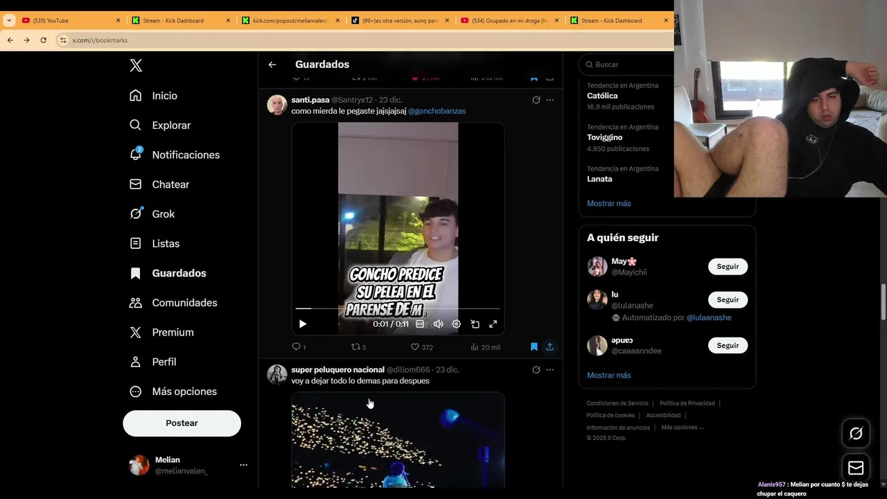Mute the video audio
The width and height of the screenshot is (887, 499).
click(438, 324)
